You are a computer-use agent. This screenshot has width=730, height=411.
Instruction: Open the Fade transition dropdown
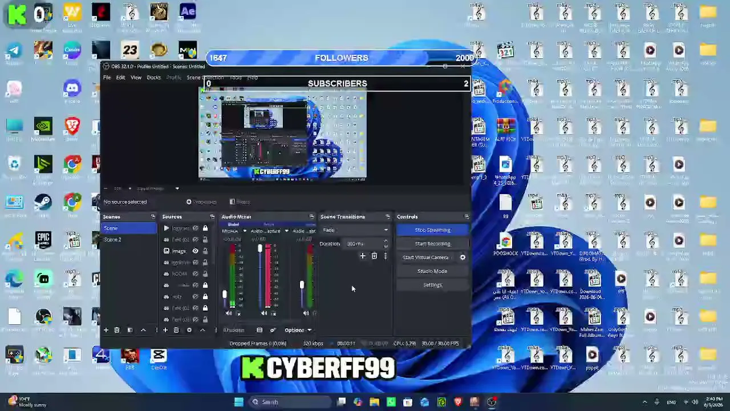click(x=355, y=230)
